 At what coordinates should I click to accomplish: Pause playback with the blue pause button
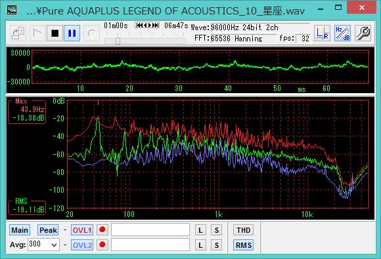point(72,33)
